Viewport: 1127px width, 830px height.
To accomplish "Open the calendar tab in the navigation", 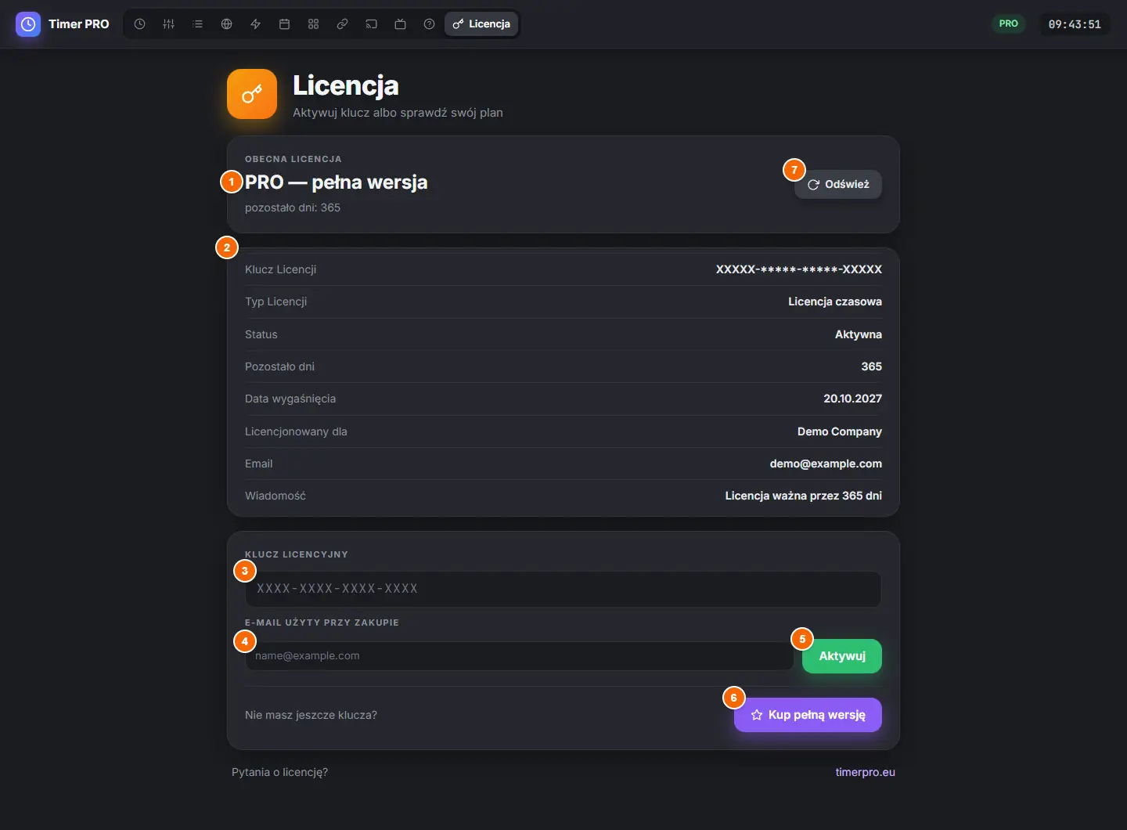I will [x=284, y=24].
